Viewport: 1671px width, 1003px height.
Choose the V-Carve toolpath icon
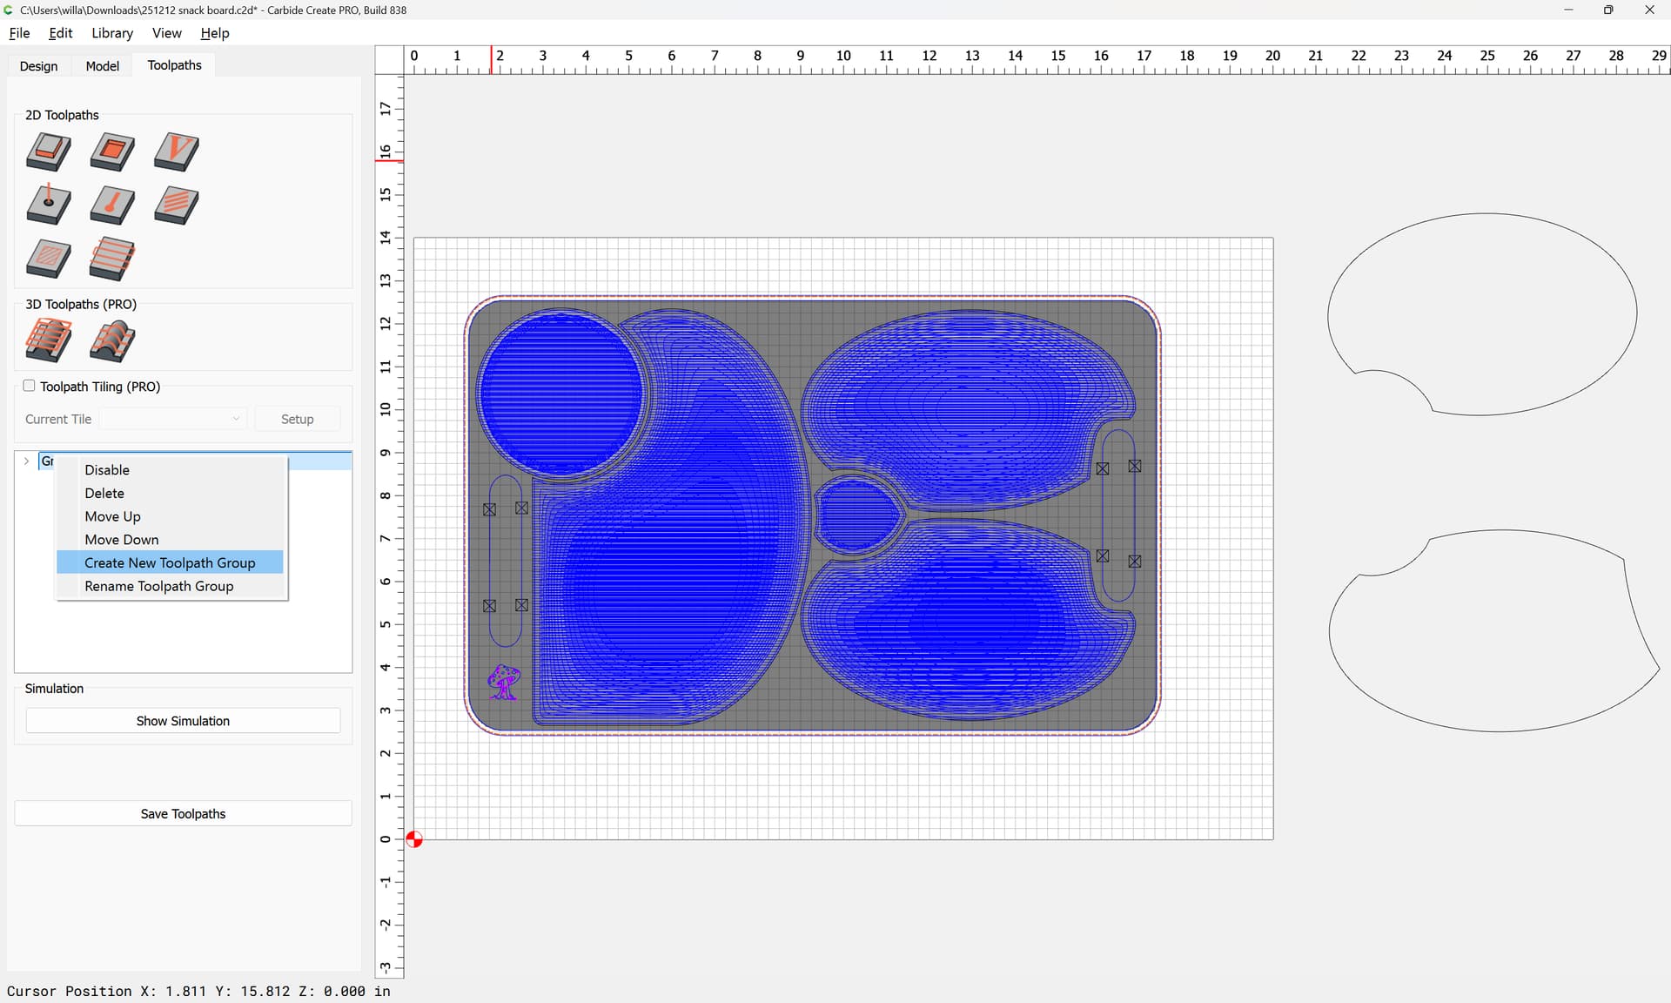177,151
